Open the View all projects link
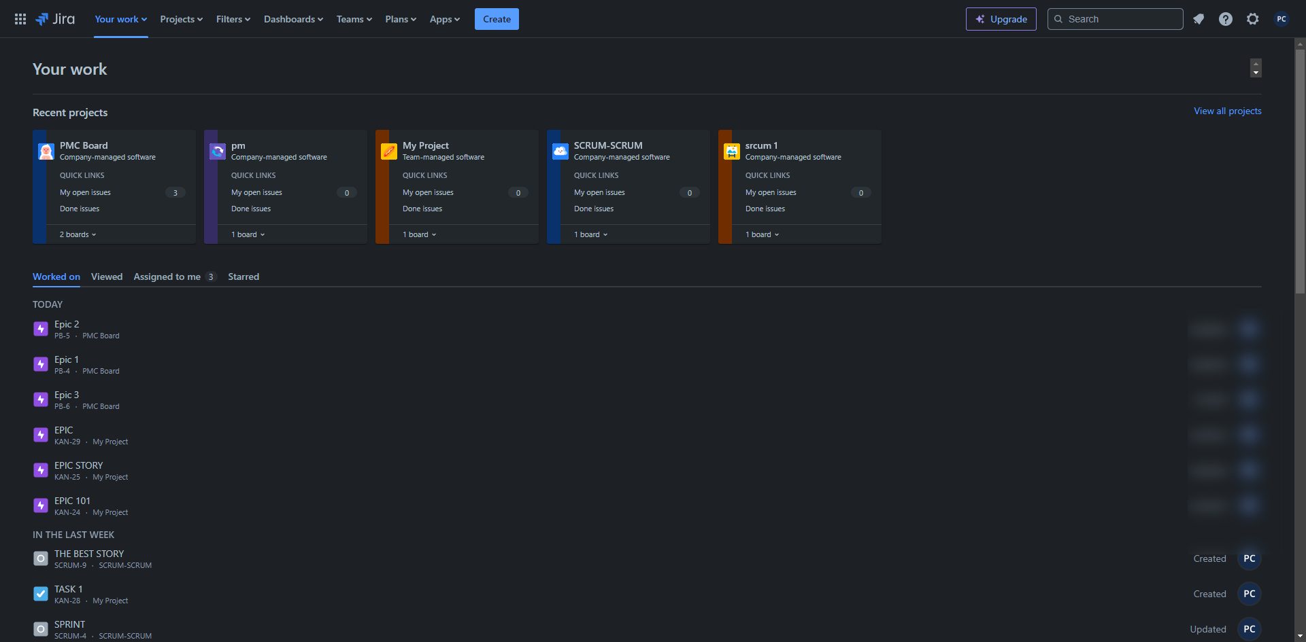The width and height of the screenshot is (1306, 642). [1228, 111]
